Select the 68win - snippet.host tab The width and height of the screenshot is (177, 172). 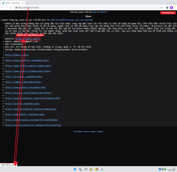(x=13, y=3)
